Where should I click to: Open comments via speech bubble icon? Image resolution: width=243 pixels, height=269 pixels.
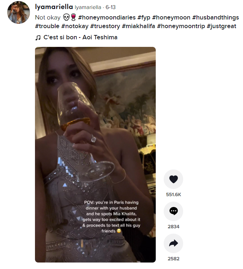click(173, 211)
